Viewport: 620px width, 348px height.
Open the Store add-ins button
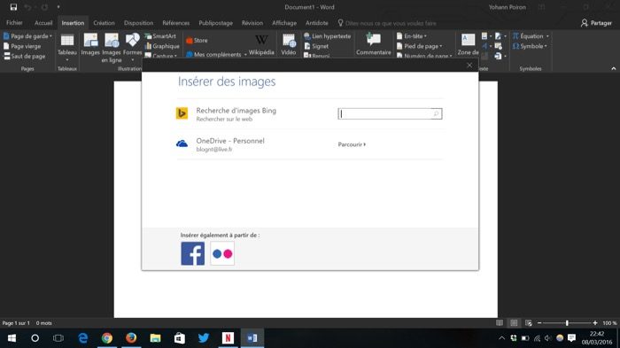(x=197, y=41)
